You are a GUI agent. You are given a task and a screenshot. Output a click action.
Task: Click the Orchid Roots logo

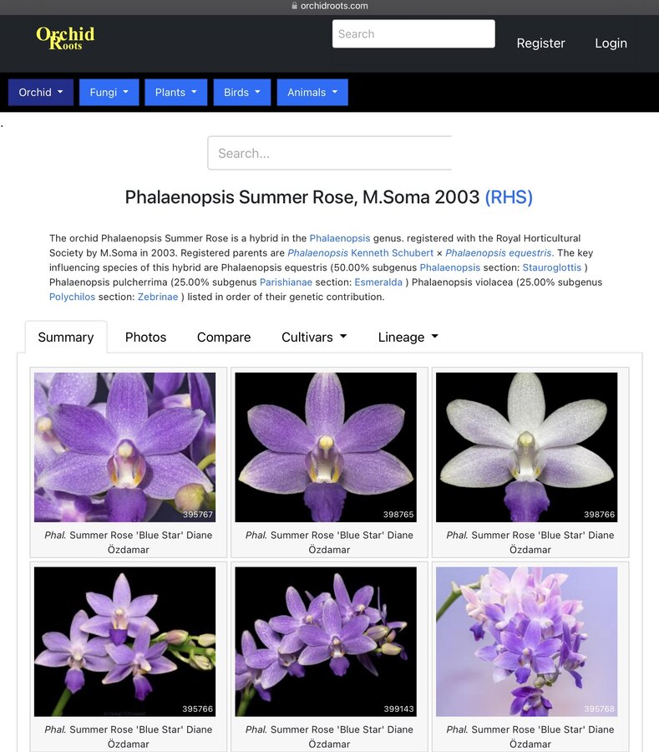click(x=65, y=38)
